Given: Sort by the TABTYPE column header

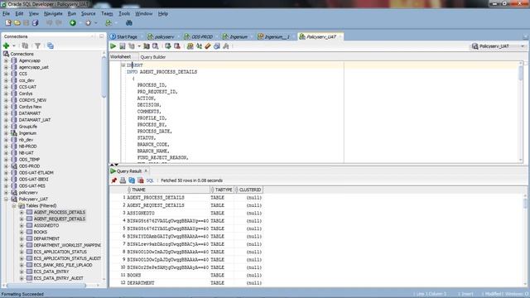Looking at the screenshot, I should pos(222,190).
